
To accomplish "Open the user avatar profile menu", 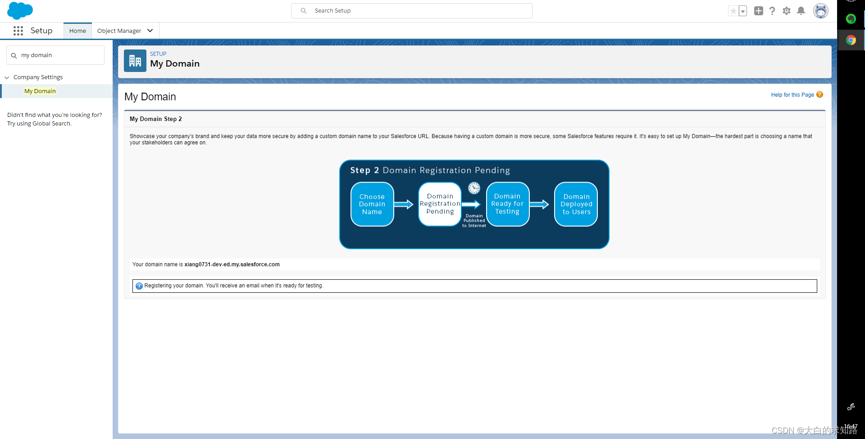I will (820, 10).
